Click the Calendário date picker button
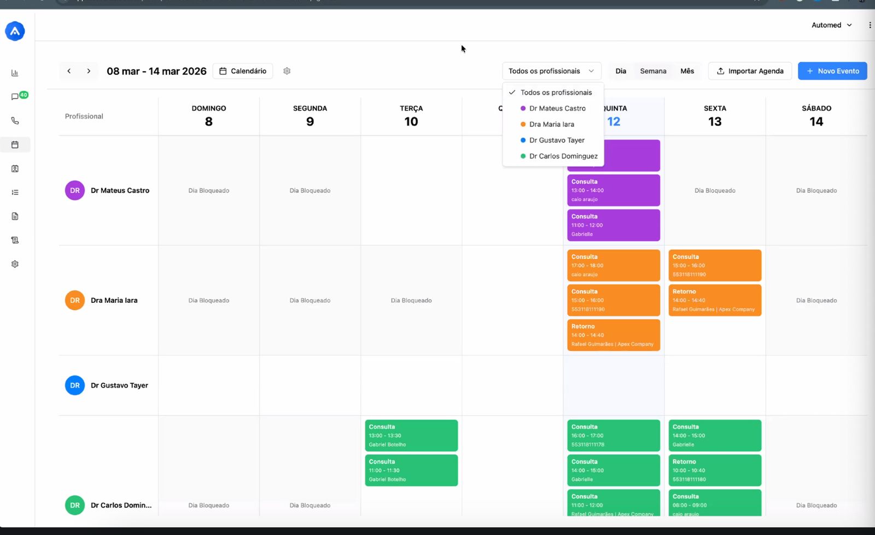875x535 pixels. tap(243, 71)
